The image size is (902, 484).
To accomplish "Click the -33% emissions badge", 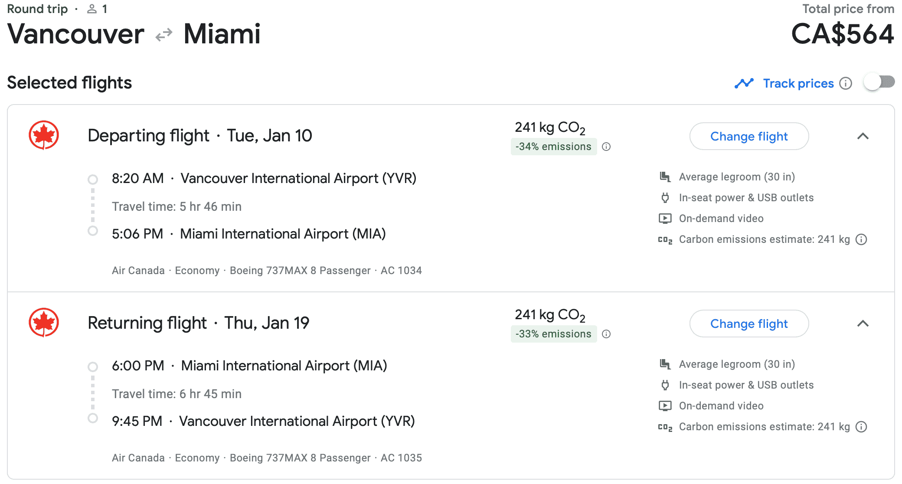I will pyautogui.click(x=553, y=334).
